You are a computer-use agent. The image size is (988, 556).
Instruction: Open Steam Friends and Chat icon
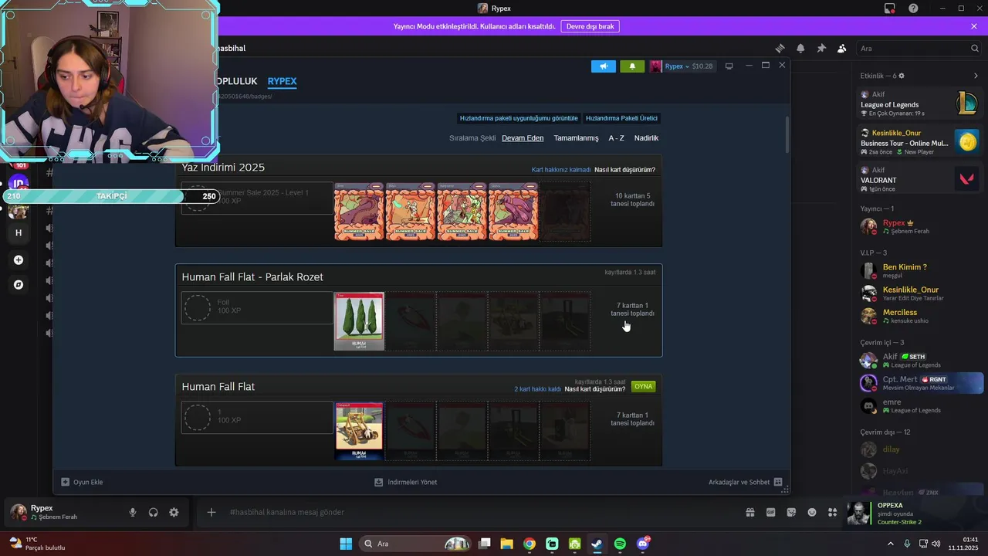pos(778,482)
